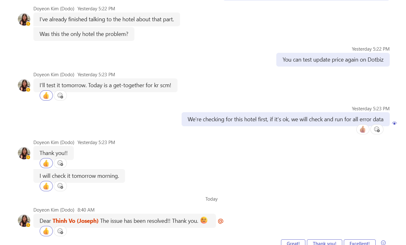This screenshot has height=245, width=406.
Task: Open reaction picker under "I will check it tomorrow morning"
Action: pyautogui.click(x=60, y=186)
